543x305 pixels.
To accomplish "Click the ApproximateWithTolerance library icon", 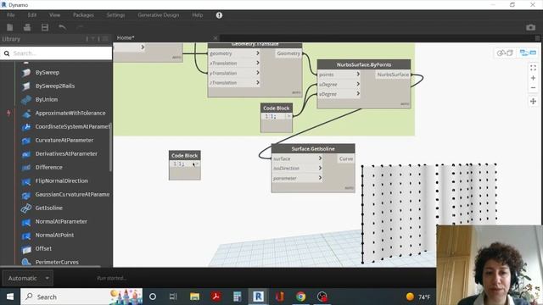I will pyautogui.click(x=26, y=113).
